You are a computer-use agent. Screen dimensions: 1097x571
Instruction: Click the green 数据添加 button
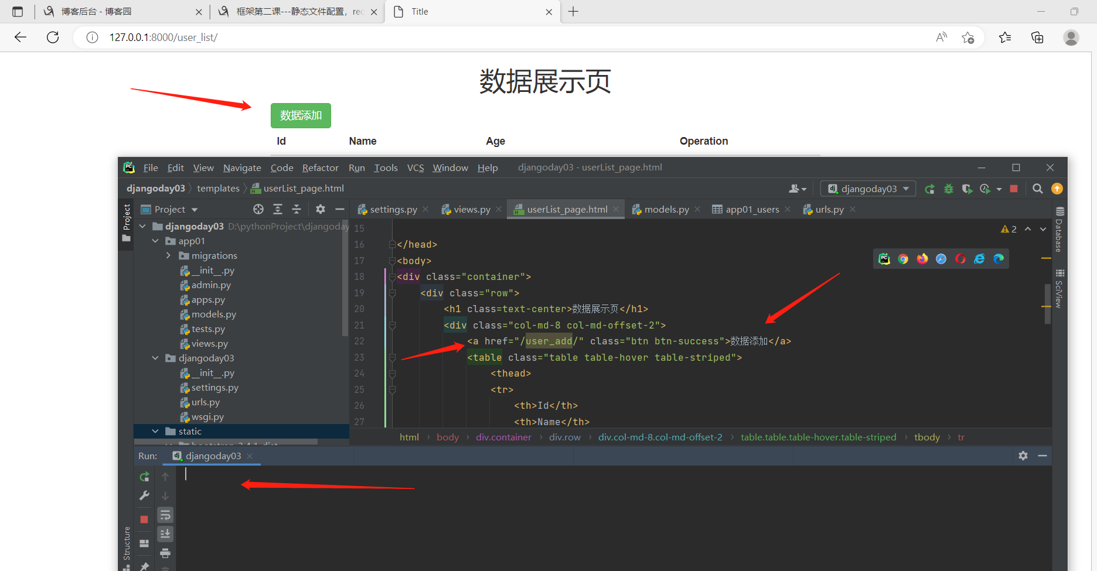301,115
